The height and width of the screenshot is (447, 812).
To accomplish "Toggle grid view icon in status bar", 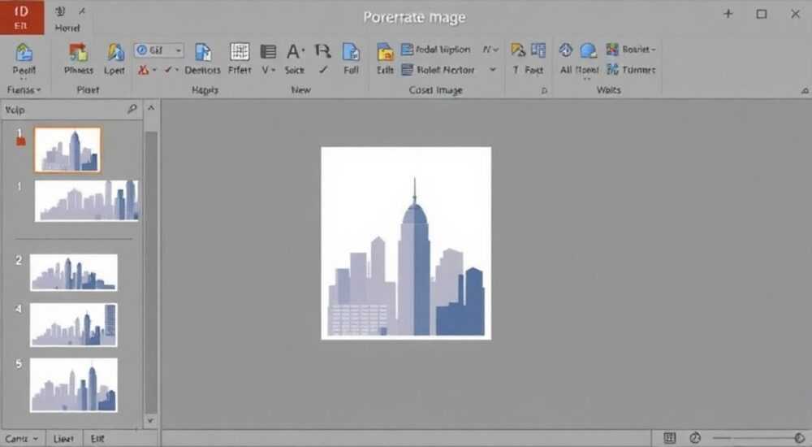I will (x=669, y=438).
